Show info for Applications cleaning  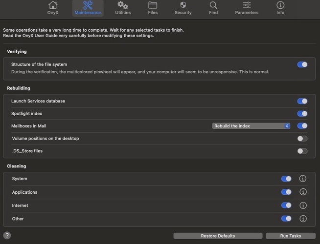(303, 192)
